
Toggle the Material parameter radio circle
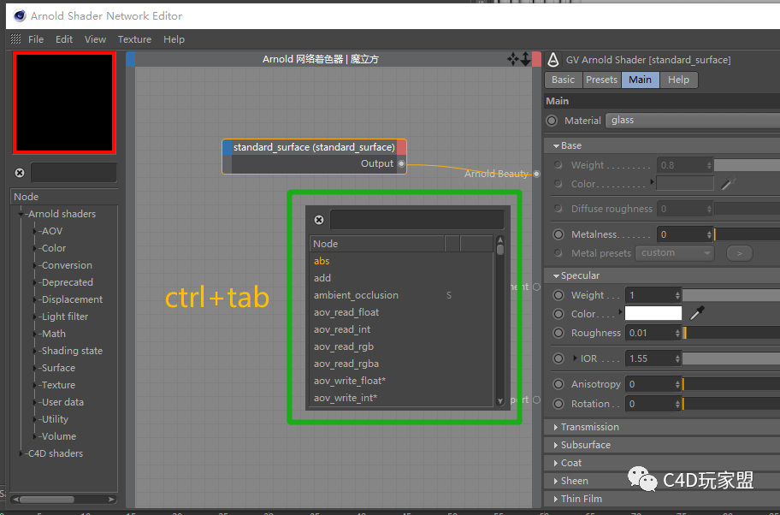(x=552, y=121)
